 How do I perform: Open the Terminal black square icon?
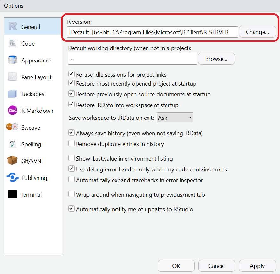(x=12, y=194)
